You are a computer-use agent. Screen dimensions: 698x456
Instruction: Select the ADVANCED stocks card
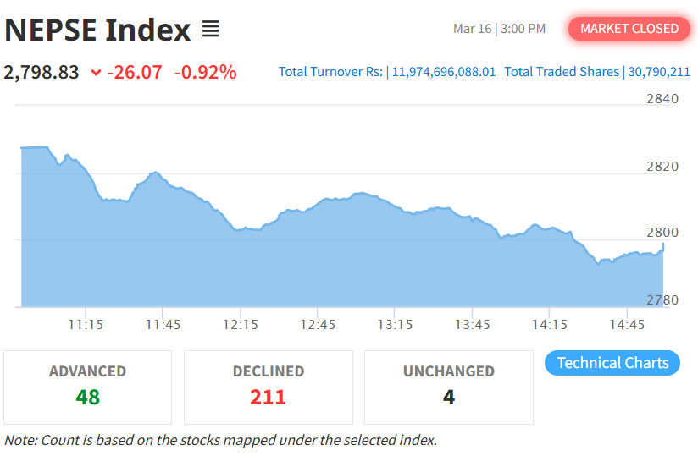[87, 387]
